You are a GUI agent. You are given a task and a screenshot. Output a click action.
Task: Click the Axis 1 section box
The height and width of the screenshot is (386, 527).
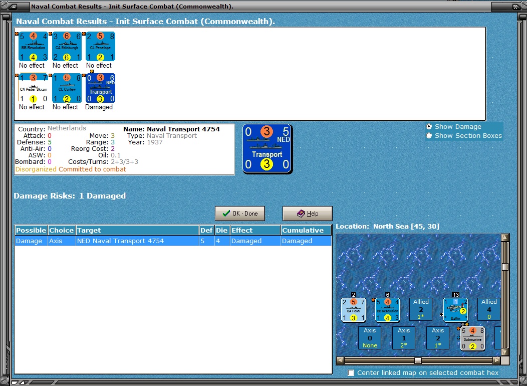(x=404, y=337)
